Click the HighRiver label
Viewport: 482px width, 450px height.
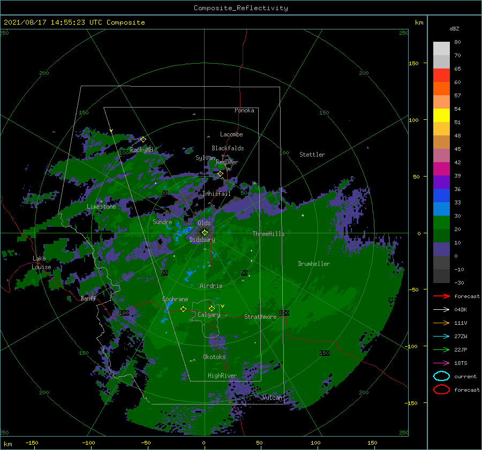[222, 376]
